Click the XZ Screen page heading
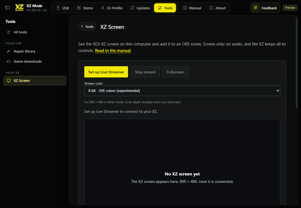Screen dimensions: 301x208 tap(112, 27)
